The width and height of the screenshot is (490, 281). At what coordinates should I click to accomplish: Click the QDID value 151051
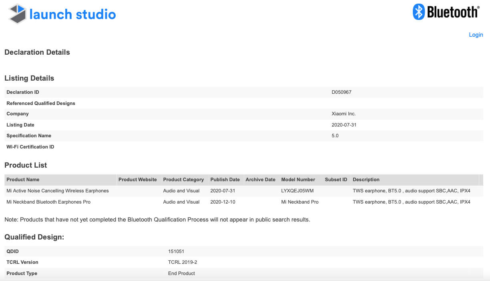pyautogui.click(x=176, y=251)
